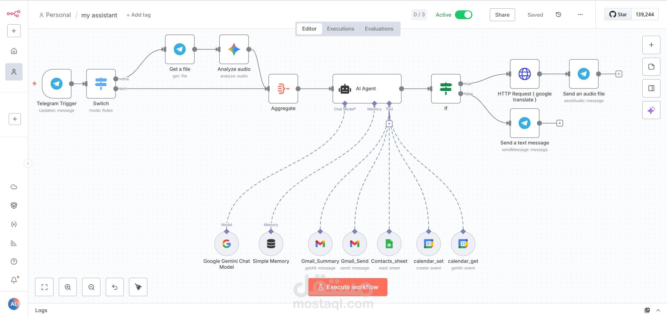Click the GitHub Star button
The height and width of the screenshot is (317, 667).
618,15
